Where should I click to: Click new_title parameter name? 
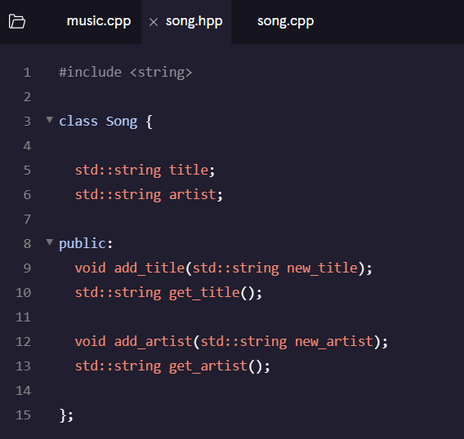pos(322,268)
